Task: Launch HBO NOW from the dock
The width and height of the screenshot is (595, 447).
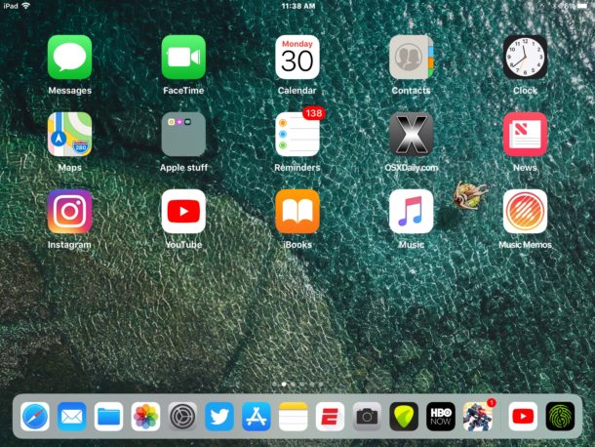Action: 441,417
